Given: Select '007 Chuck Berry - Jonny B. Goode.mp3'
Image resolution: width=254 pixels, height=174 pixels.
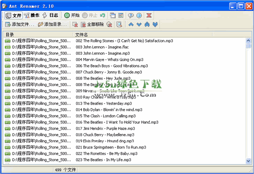Looking at the screenshot, I should 109,72.
